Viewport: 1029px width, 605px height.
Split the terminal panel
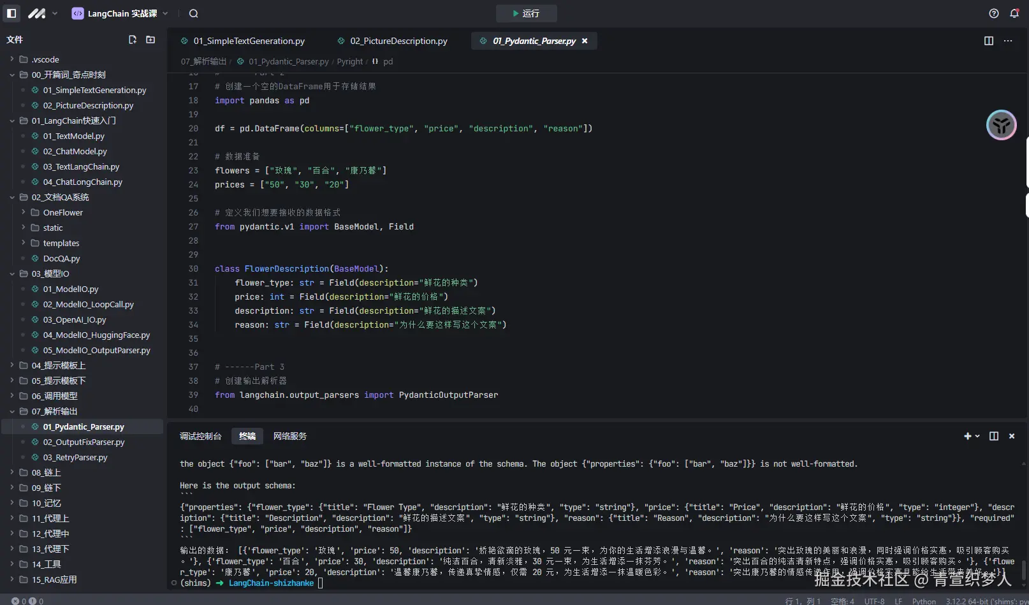click(x=994, y=436)
